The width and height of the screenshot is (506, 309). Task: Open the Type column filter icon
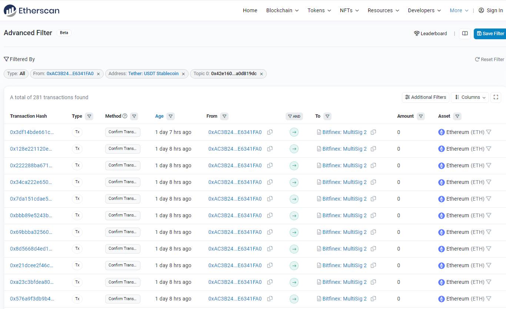coord(89,116)
